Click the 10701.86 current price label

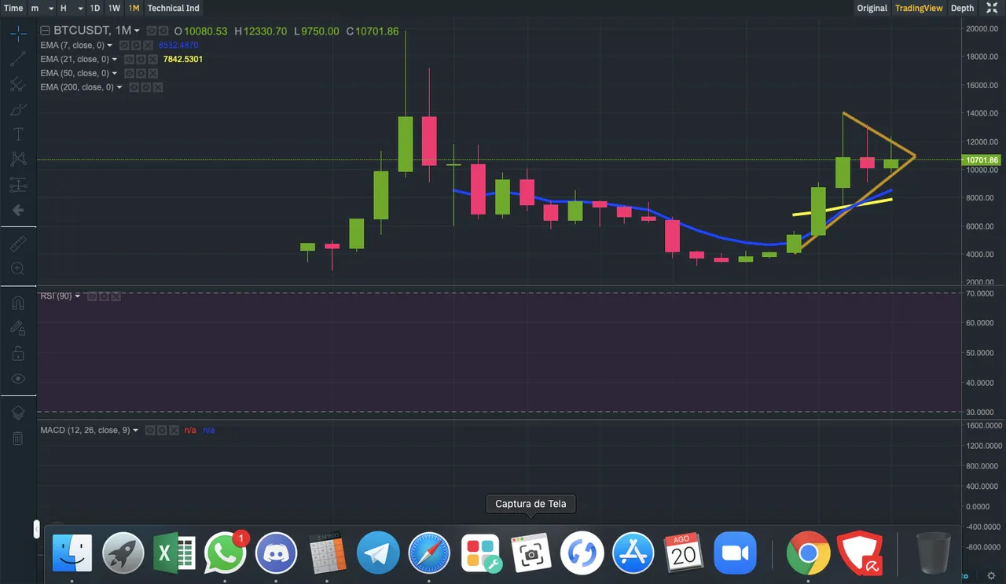[x=980, y=160]
